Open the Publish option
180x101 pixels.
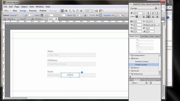tap(43, 11)
